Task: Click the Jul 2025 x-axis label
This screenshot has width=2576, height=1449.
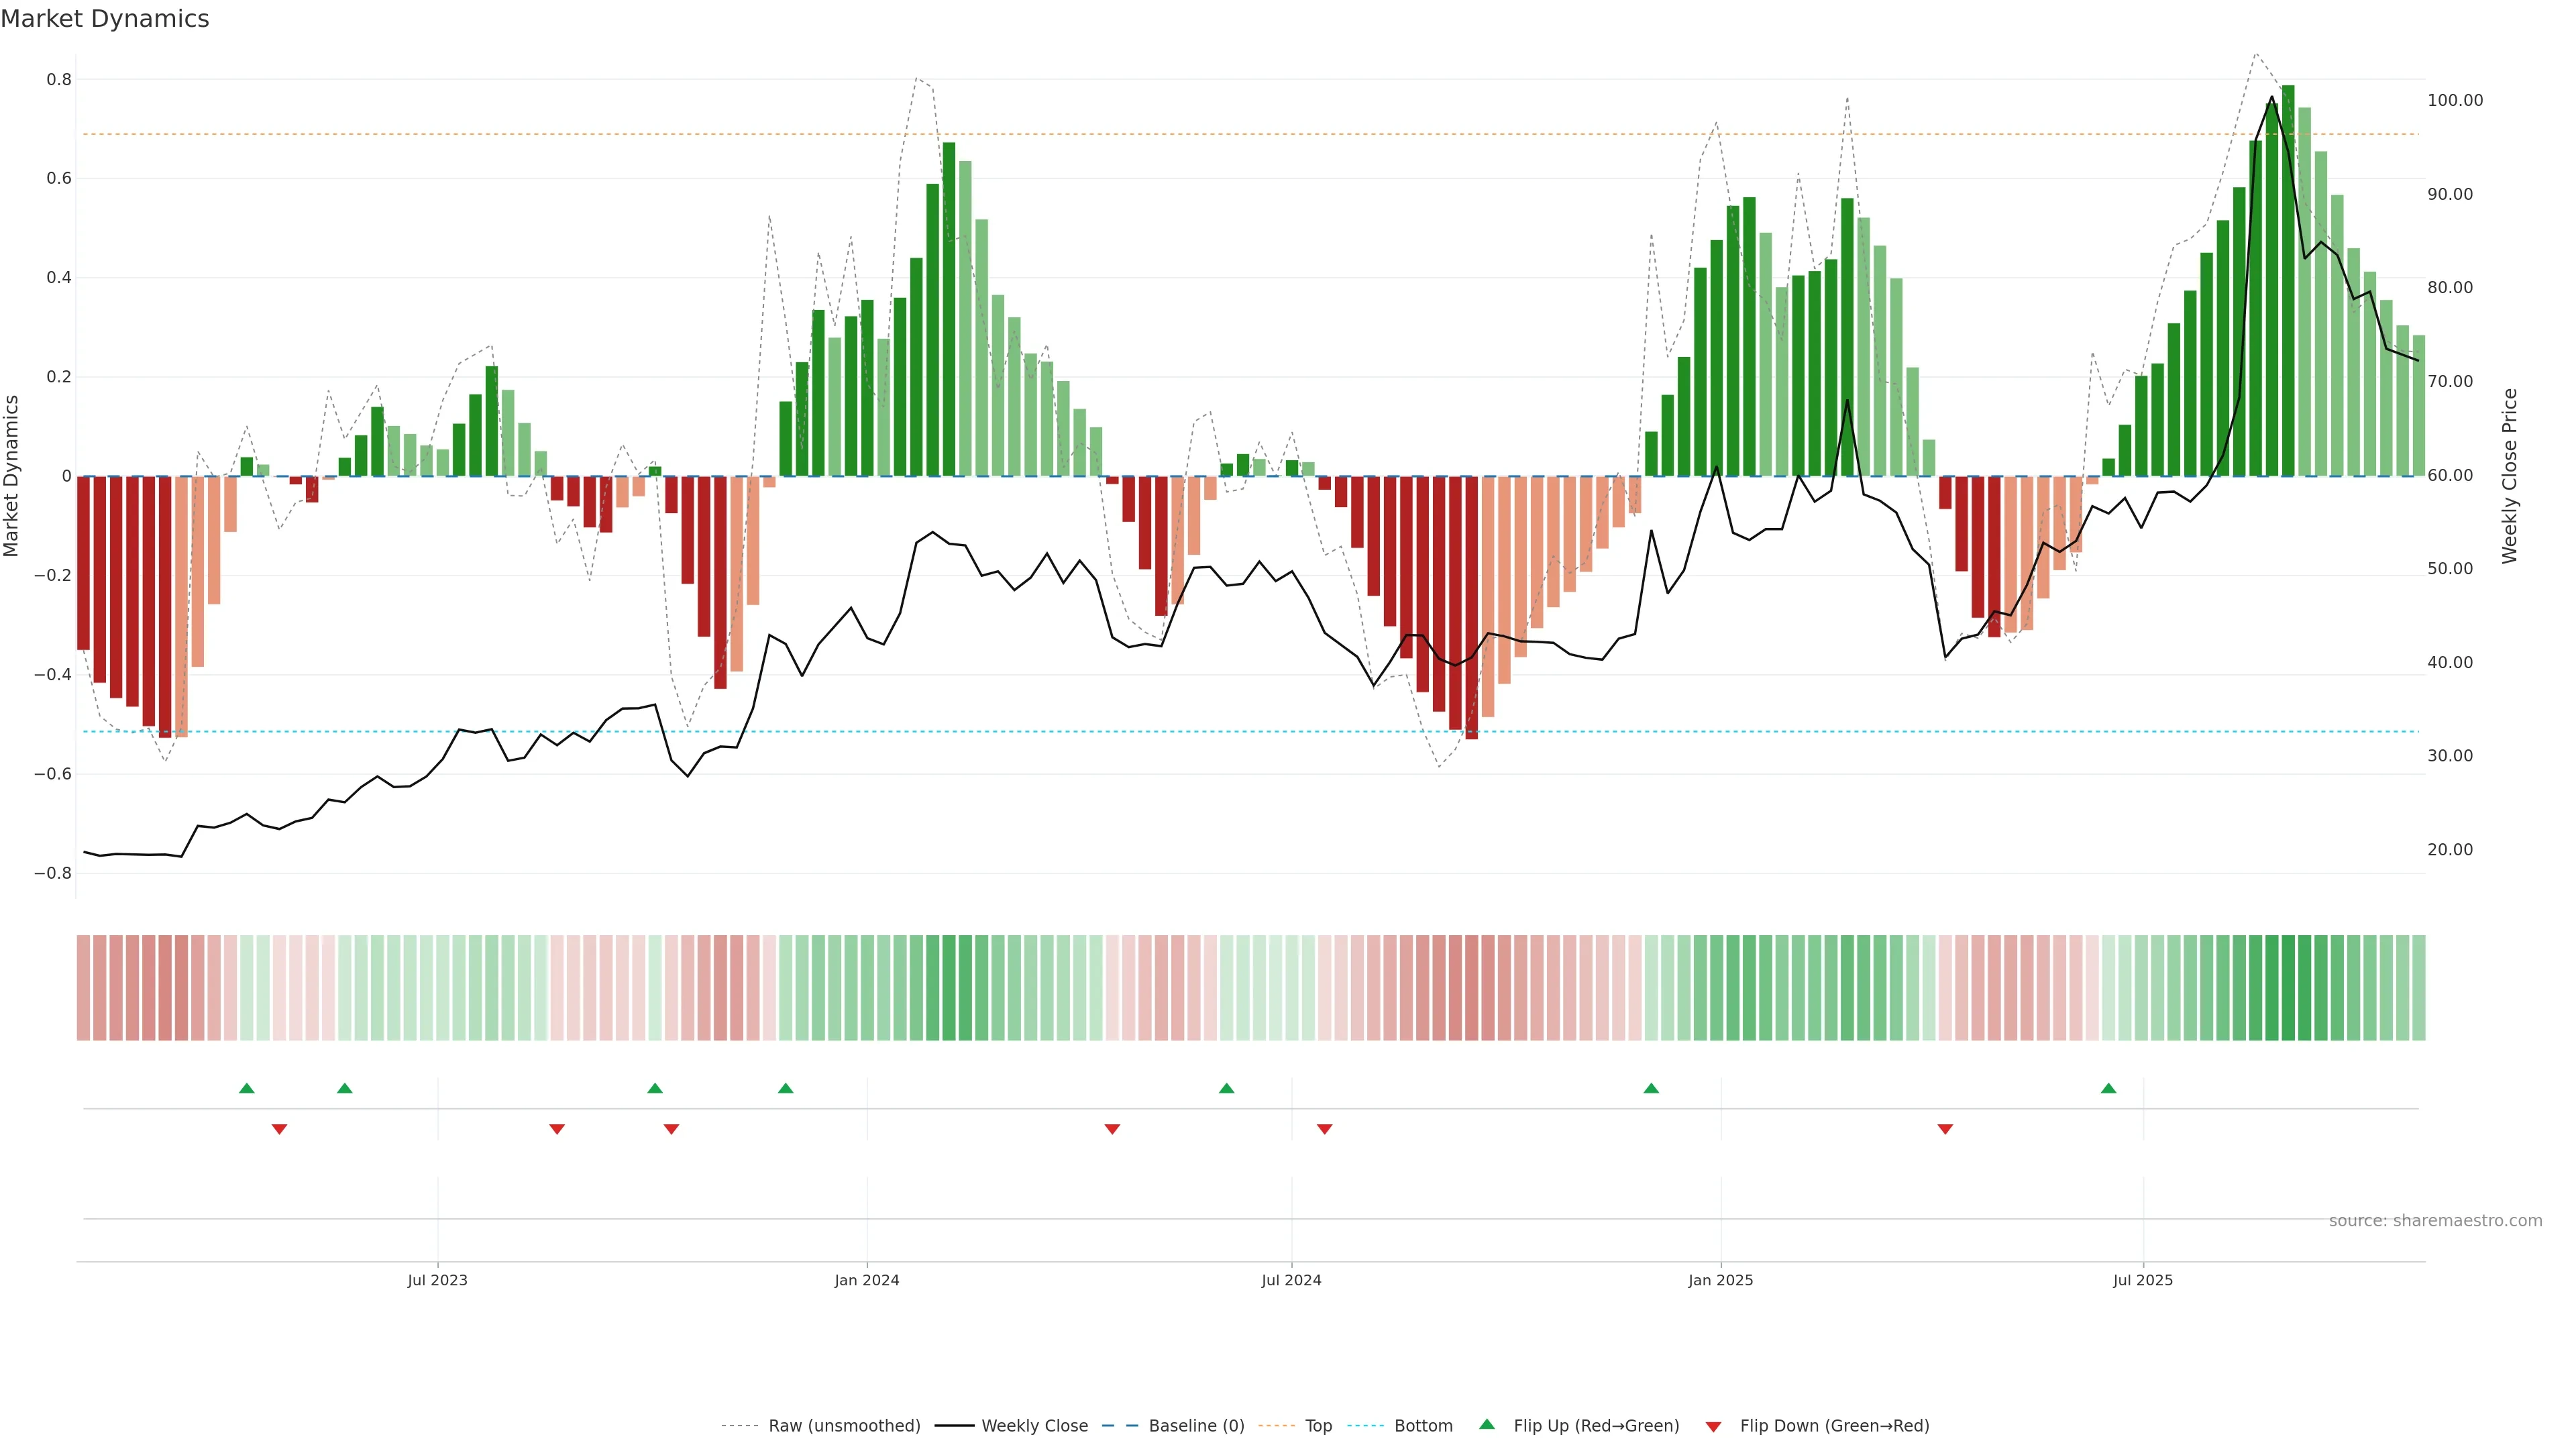Action: tap(2142, 1280)
